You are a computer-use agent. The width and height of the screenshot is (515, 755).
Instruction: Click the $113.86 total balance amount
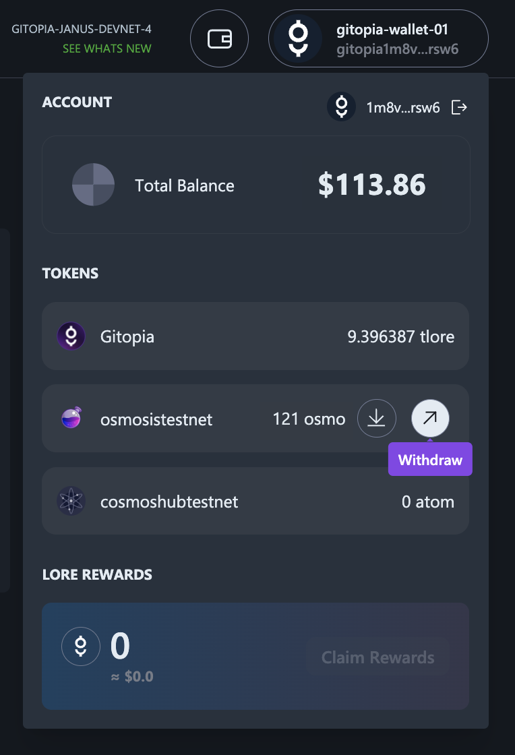(371, 185)
